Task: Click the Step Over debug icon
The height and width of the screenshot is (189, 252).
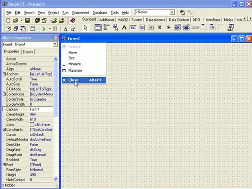Action: 73,29
